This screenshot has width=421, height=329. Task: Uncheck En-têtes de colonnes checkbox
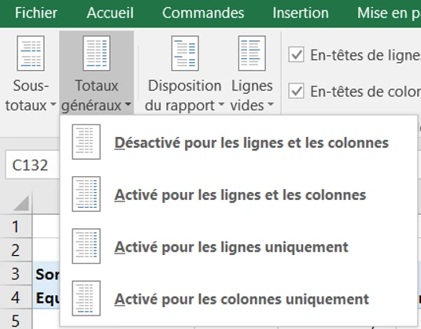pyautogui.click(x=296, y=91)
